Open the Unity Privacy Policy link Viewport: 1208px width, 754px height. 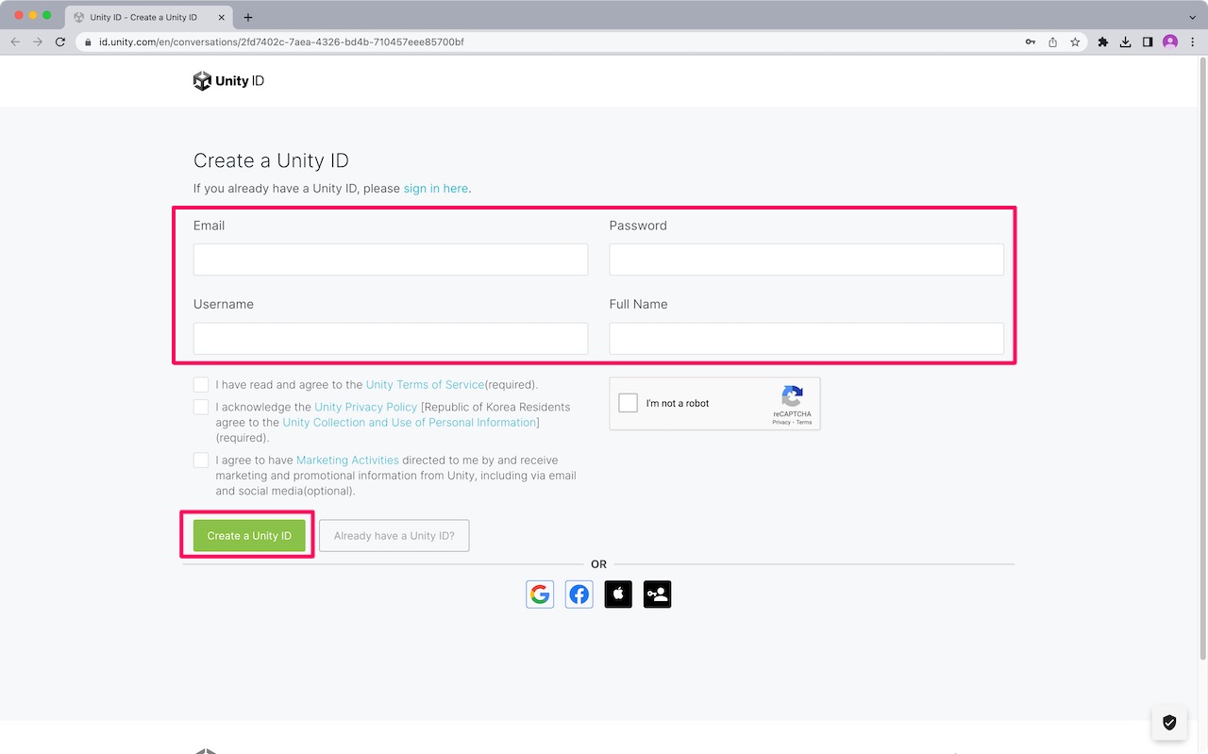[x=365, y=407]
